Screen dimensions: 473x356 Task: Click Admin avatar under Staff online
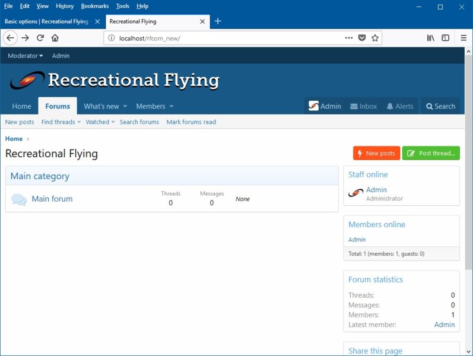355,193
